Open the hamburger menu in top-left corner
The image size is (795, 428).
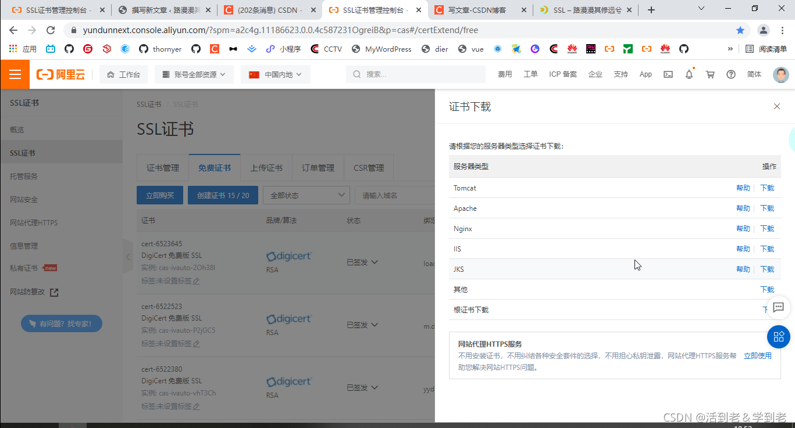15,74
